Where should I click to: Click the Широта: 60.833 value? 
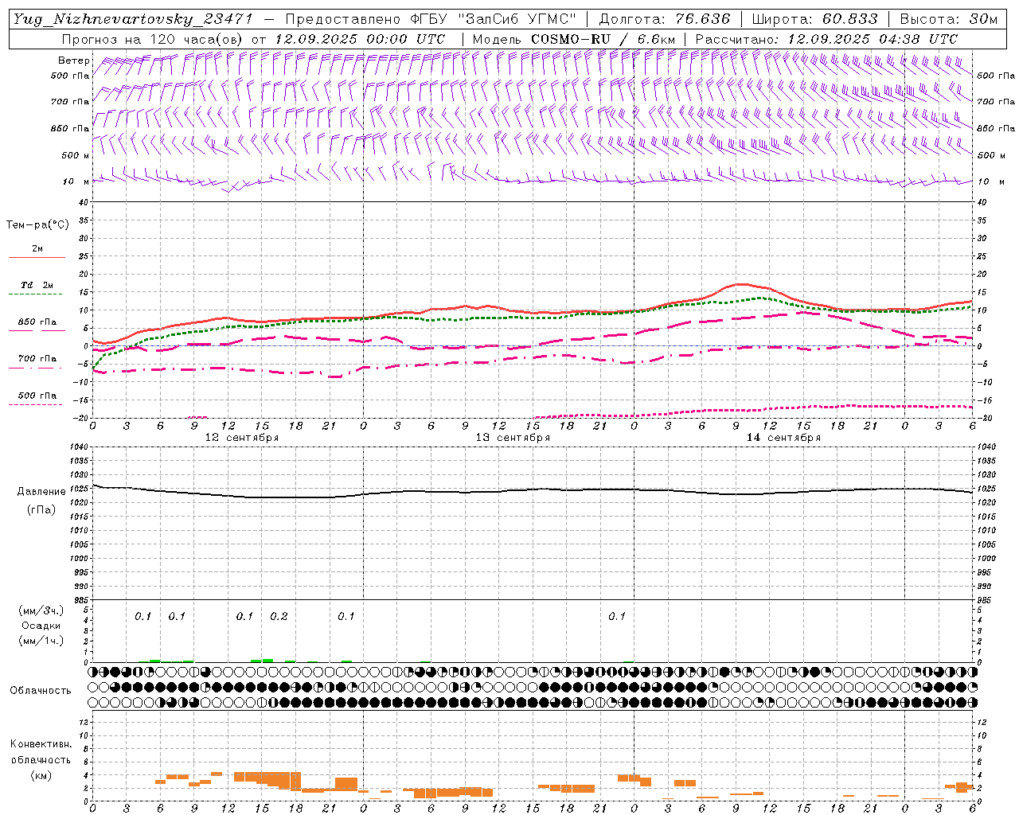click(814, 19)
